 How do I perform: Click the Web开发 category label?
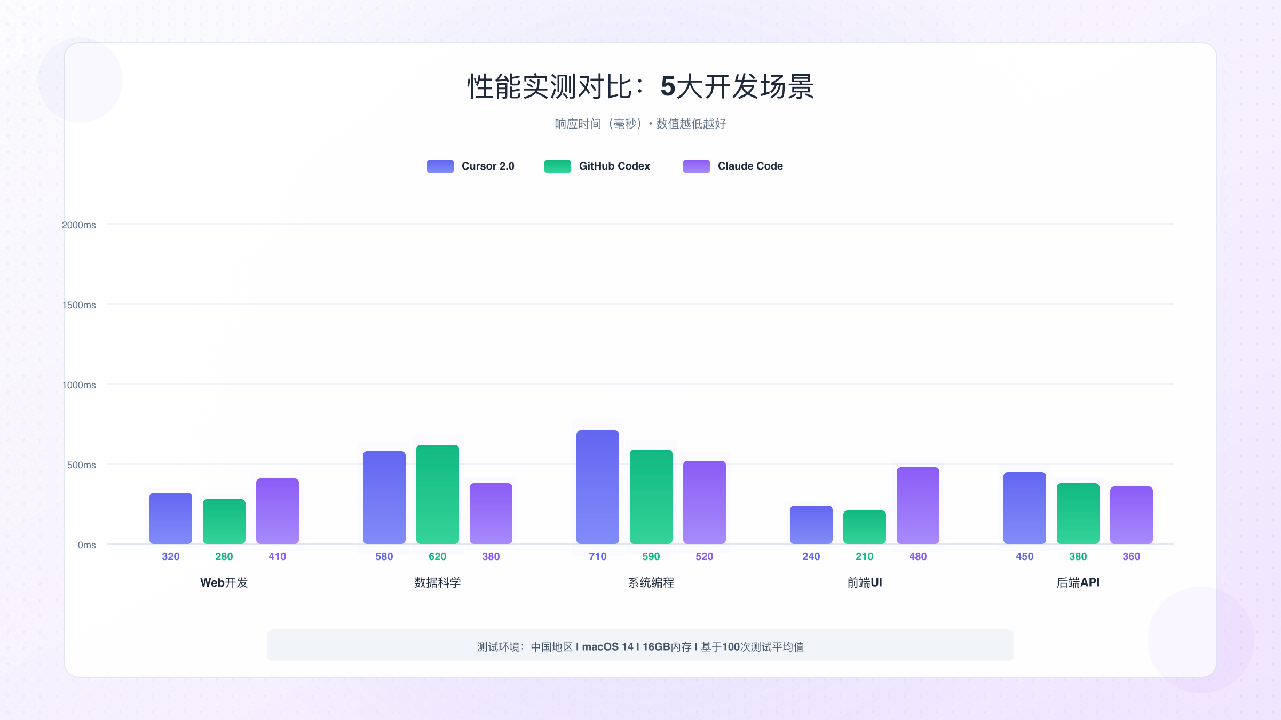224,583
